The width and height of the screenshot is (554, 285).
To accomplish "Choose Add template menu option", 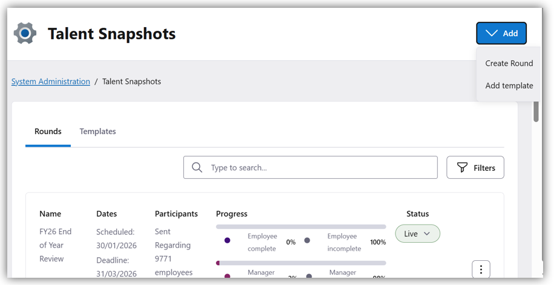I will pyautogui.click(x=509, y=86).
